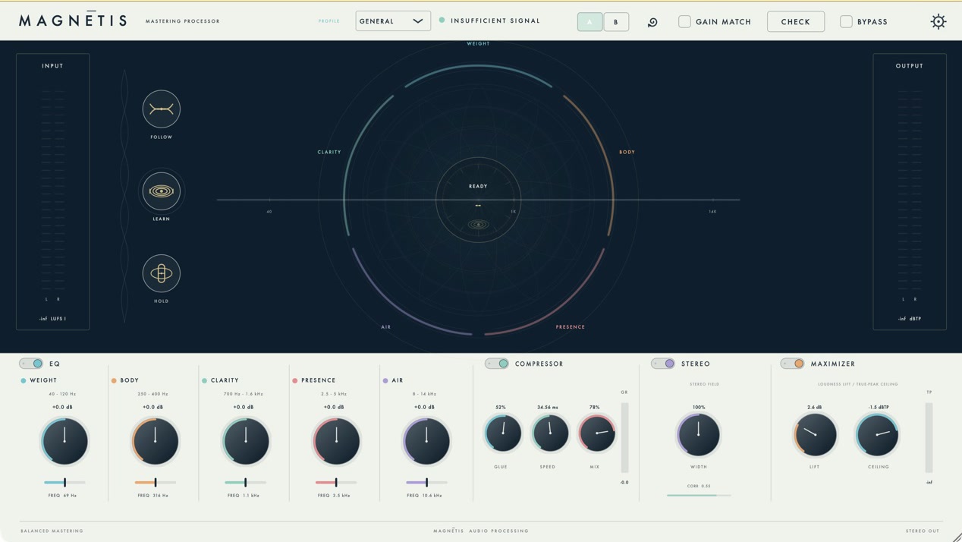Viewport: 962px width, 542px height.
Task: Adjust the Air frequency slider
Action: pos(426,482)
